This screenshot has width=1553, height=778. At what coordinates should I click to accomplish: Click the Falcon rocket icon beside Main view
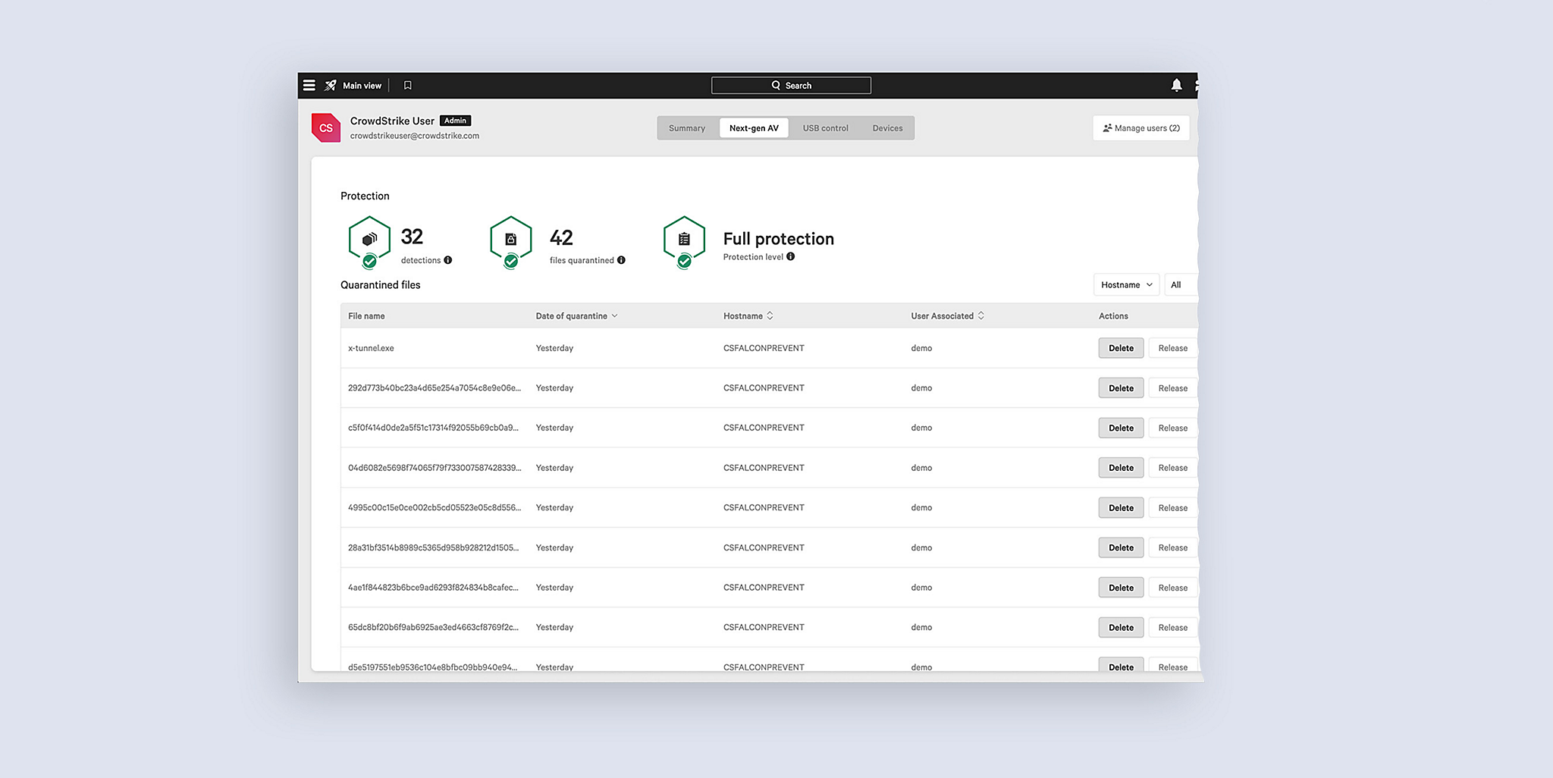[x=329, y=85]
